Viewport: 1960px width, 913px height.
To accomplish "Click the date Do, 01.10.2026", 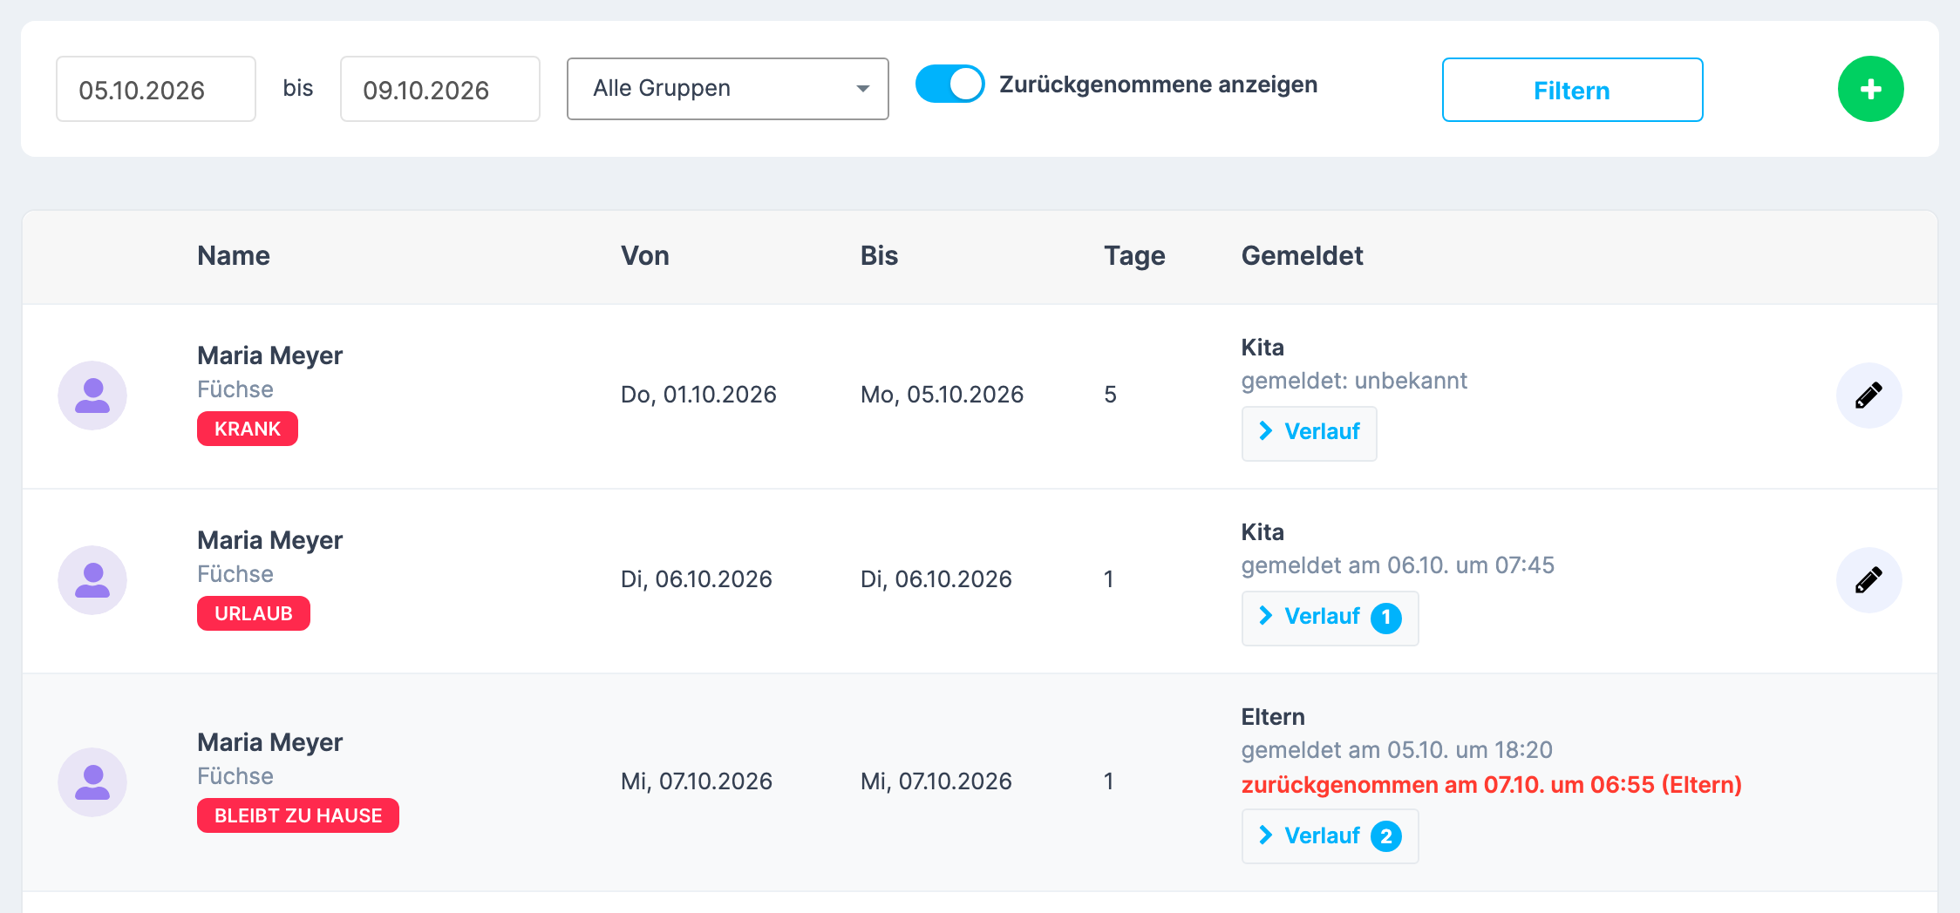I will 698,395.
